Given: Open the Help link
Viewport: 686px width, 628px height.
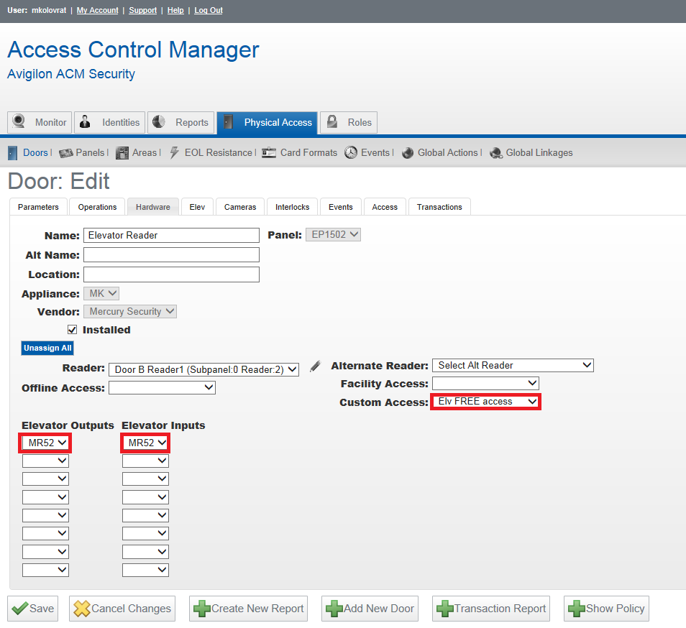Looking at the screenshot, I should 175,10.
